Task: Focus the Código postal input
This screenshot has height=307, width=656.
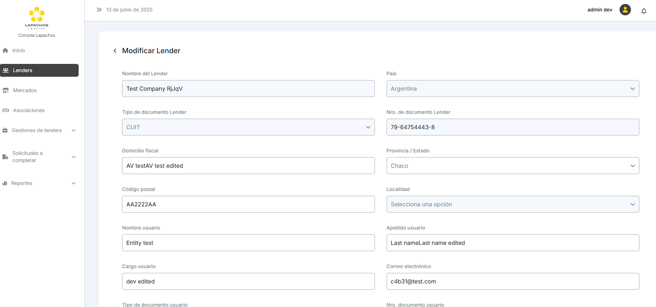Action: pos(248,204)
